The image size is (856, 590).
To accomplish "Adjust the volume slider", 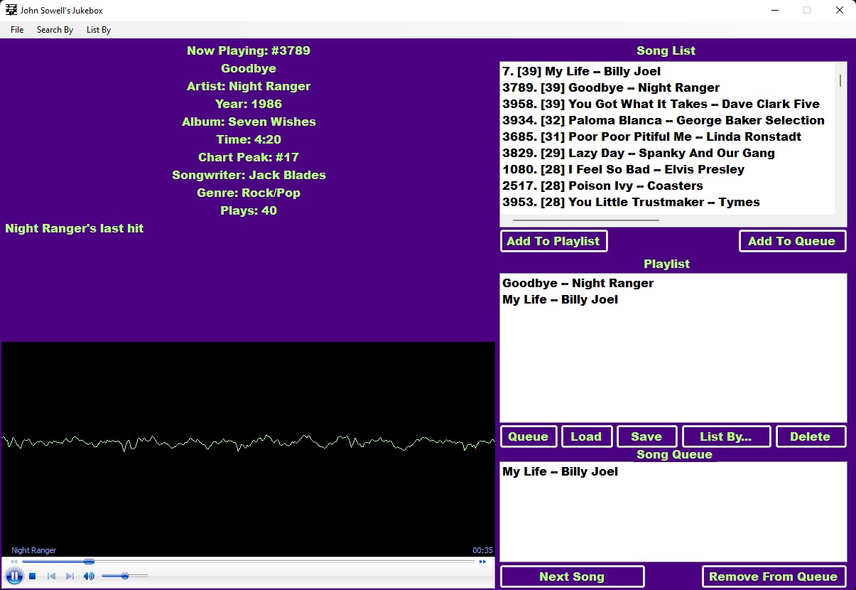I will [125, 576].
